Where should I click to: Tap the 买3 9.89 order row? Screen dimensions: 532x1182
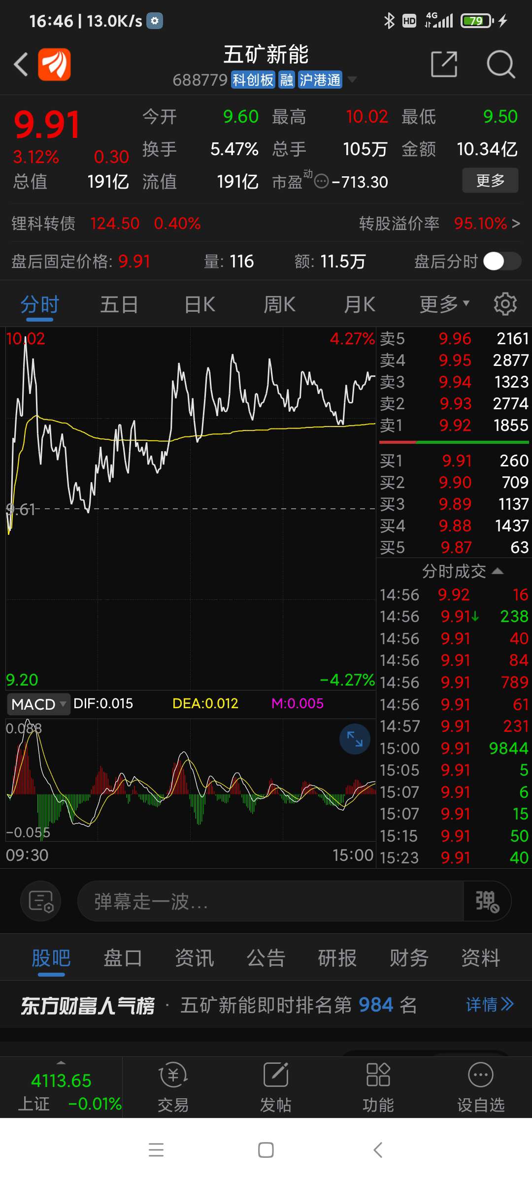(454, 504)
